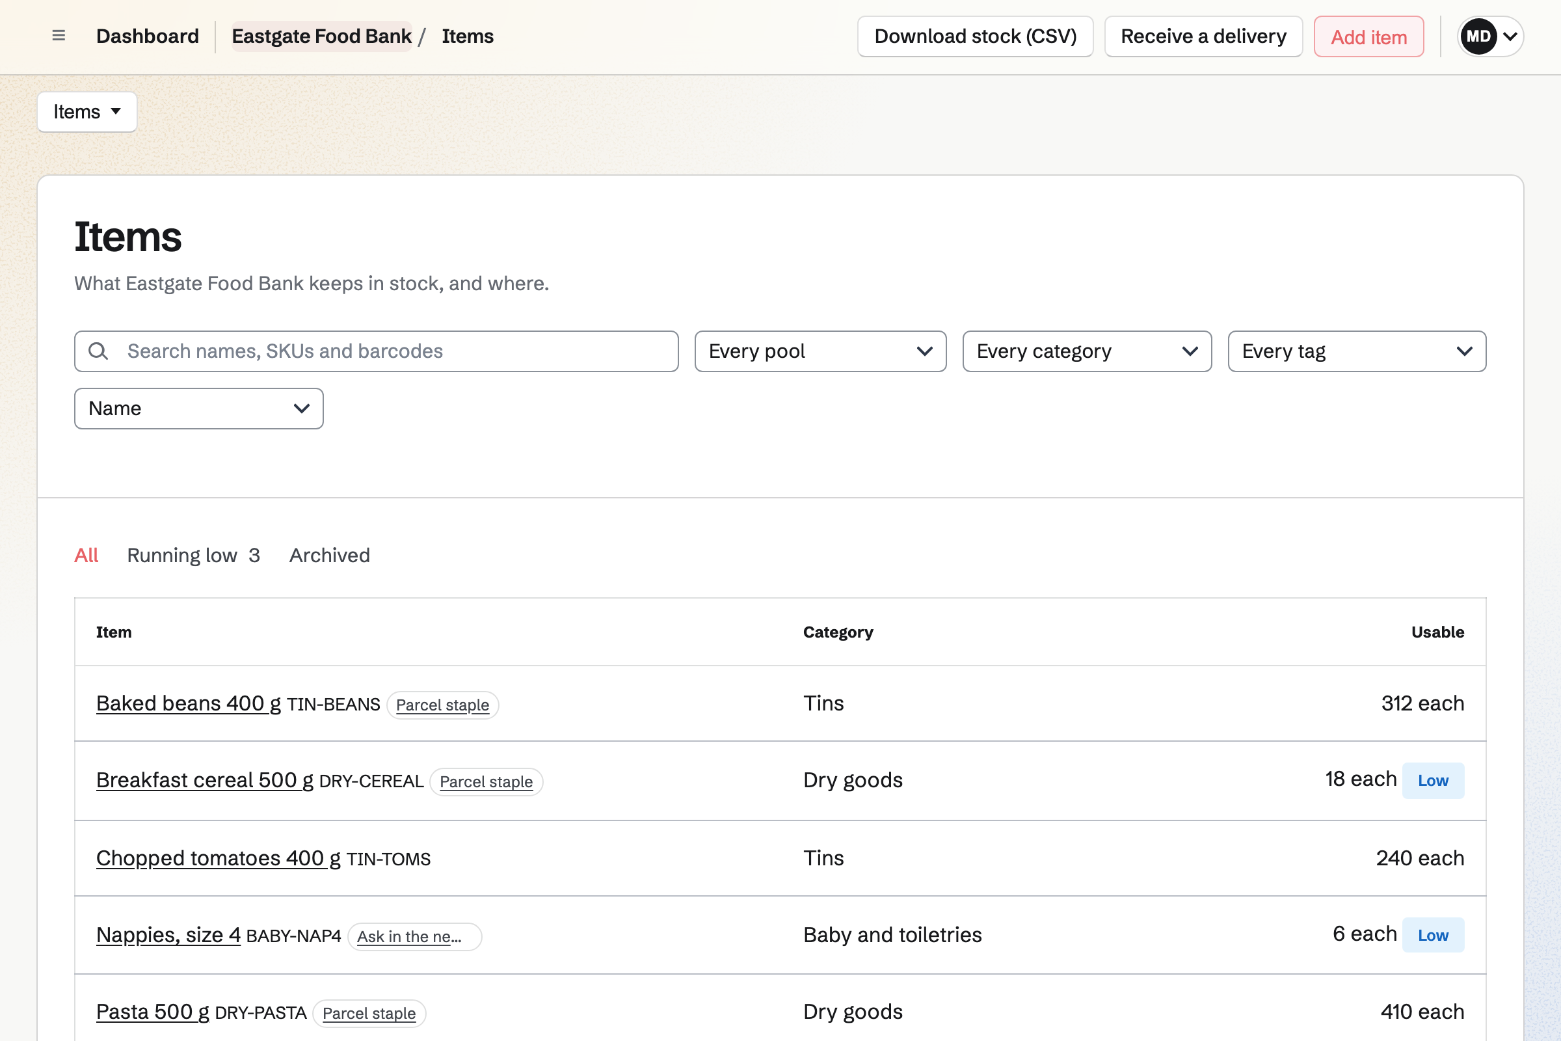Image resolution: width=1561 pixels, height=1041 pixels.
Task: Open Pasta 500 g item
Action: point(153,1012)
